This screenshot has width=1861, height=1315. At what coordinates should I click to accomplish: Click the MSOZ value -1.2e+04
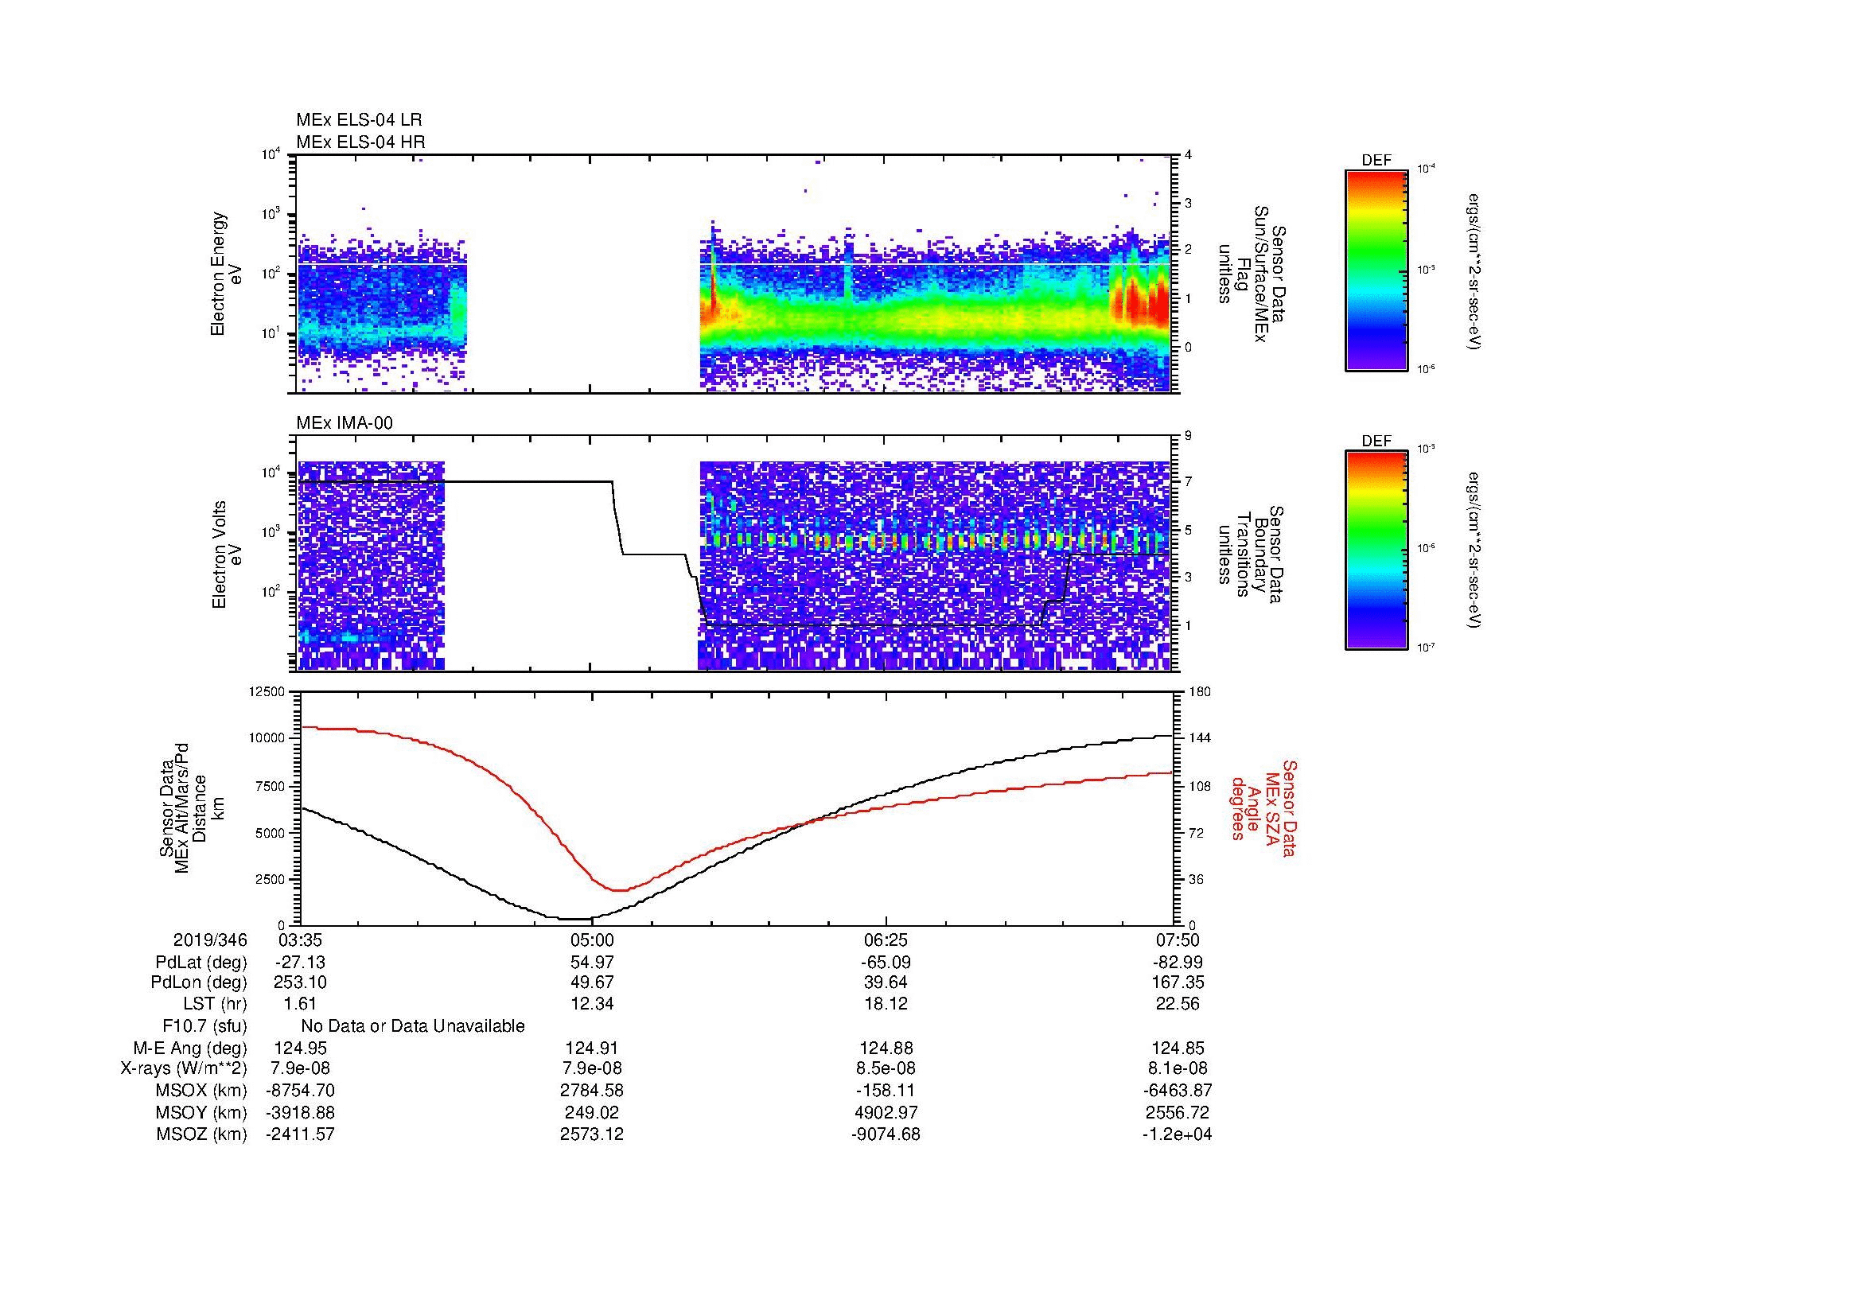[1177, 1134]
